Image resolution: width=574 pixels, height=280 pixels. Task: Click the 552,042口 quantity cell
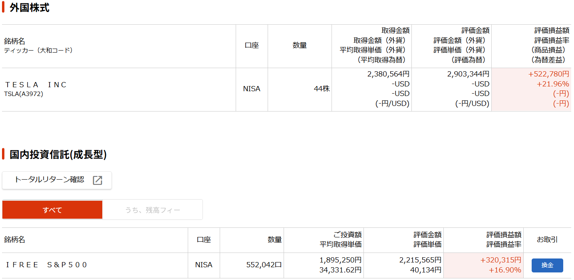(x=264, y=265)
